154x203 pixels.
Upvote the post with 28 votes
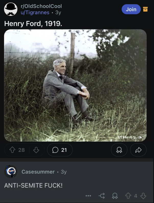pyautogui.click(x=13, y=150)
